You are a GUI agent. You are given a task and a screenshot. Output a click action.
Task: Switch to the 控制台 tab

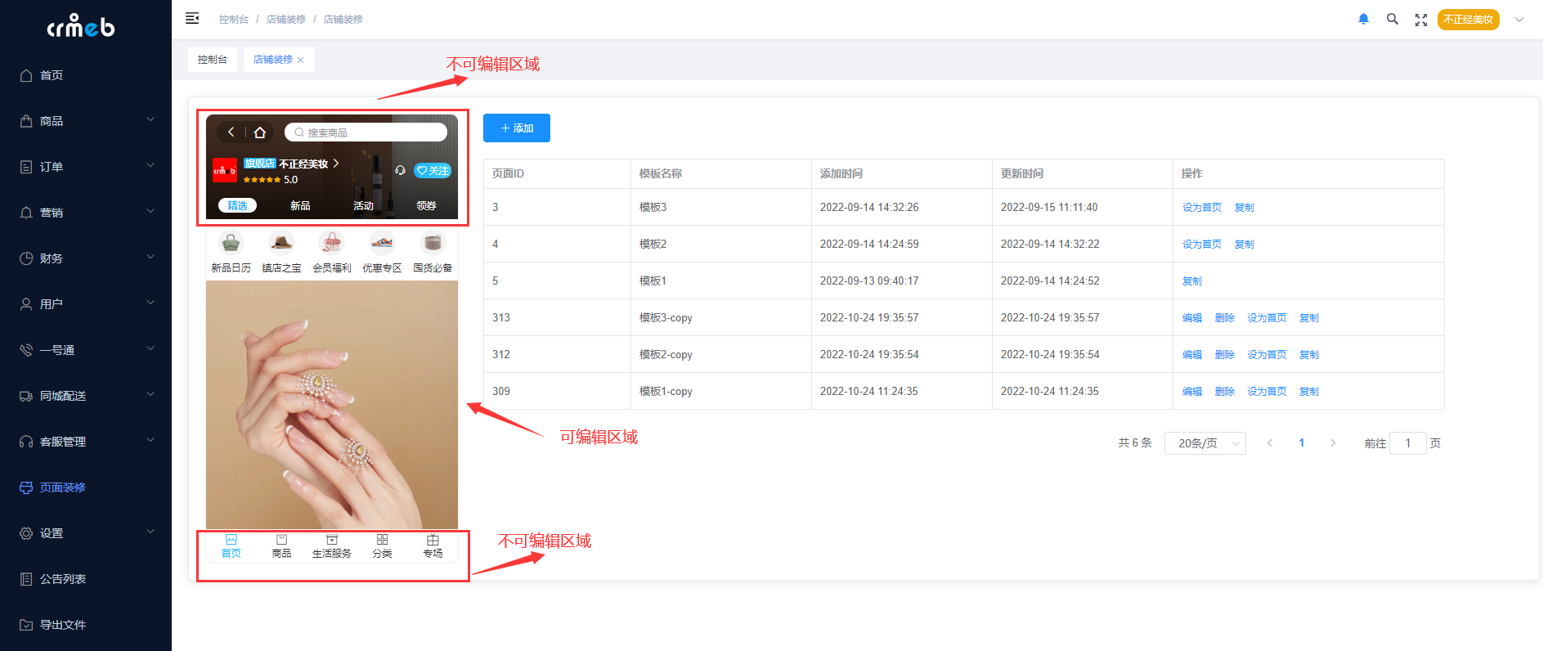click(213, 60)
